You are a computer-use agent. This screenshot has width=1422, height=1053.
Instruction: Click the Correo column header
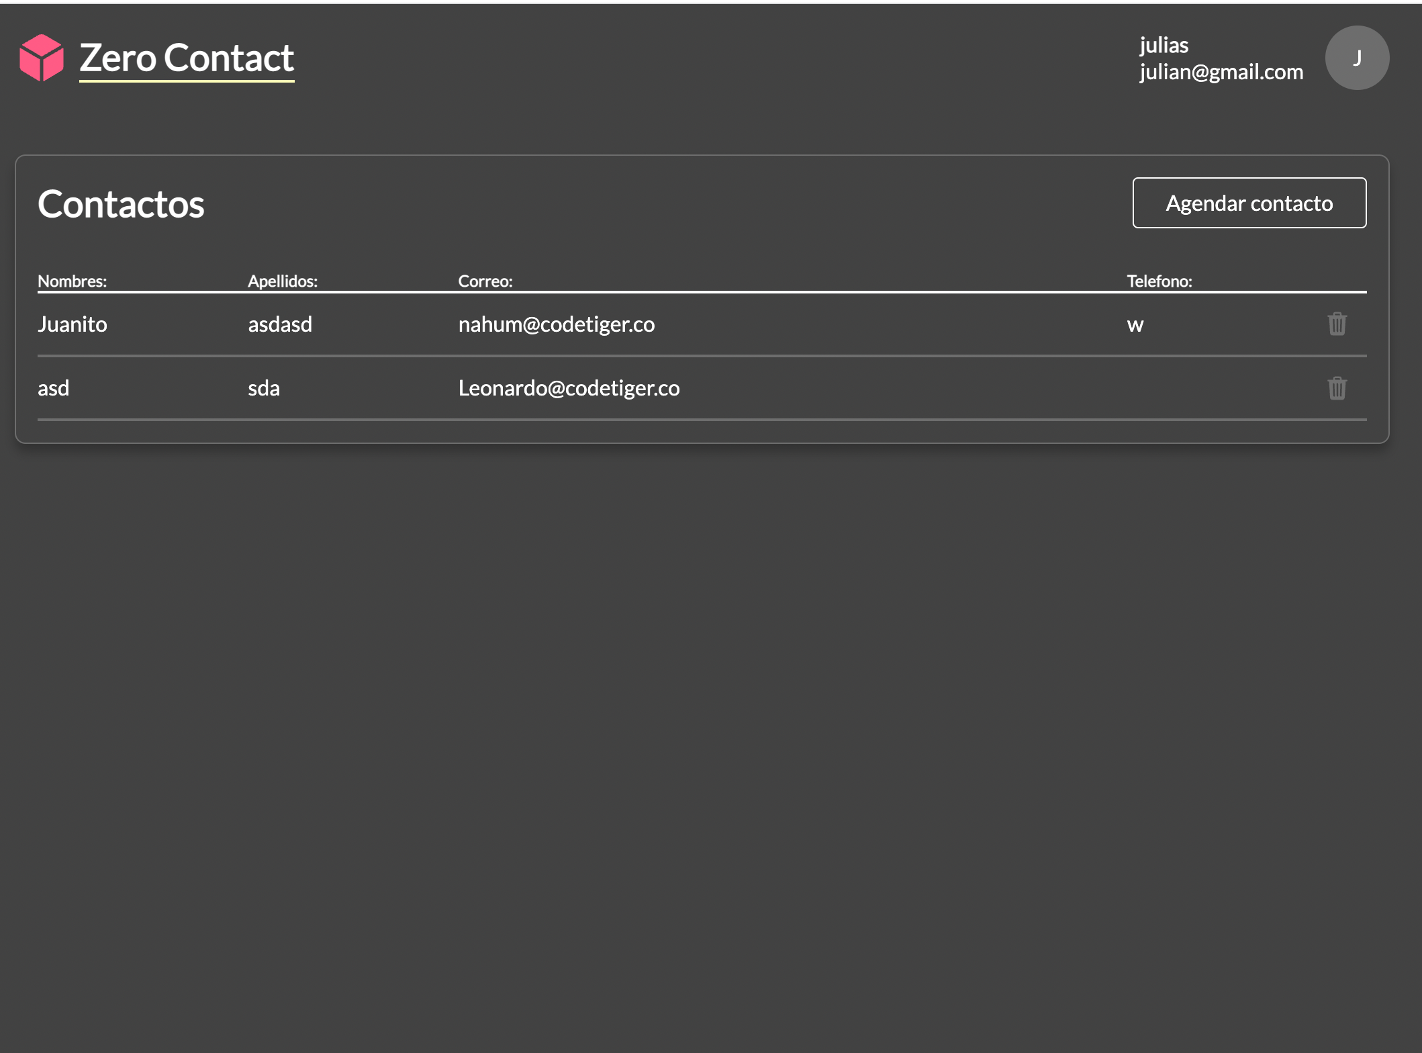point(485,281)
